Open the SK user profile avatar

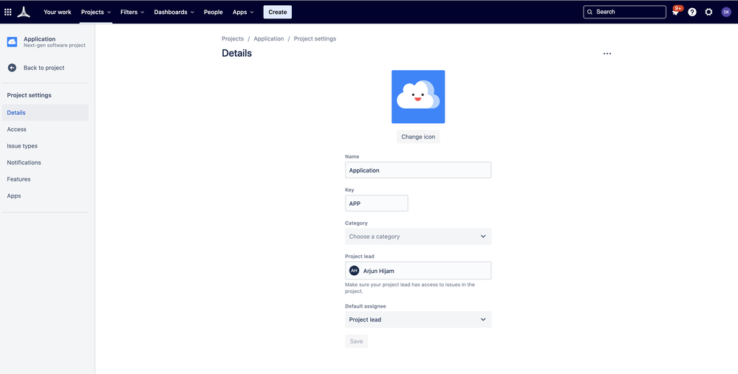(725, 12)
